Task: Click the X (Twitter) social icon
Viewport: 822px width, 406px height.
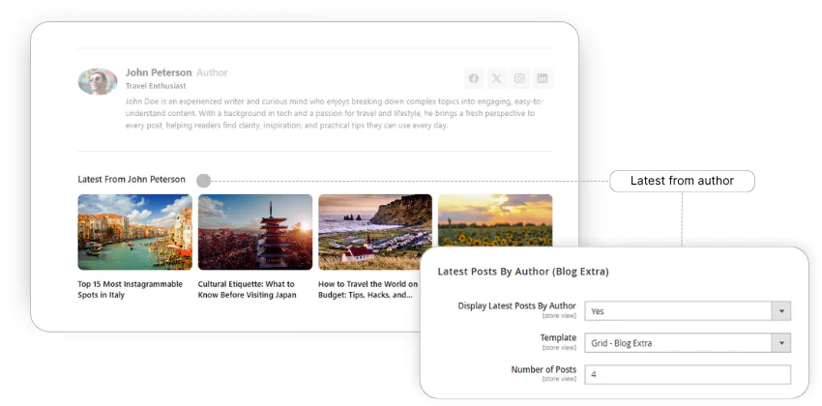Action: click(496, 78)
